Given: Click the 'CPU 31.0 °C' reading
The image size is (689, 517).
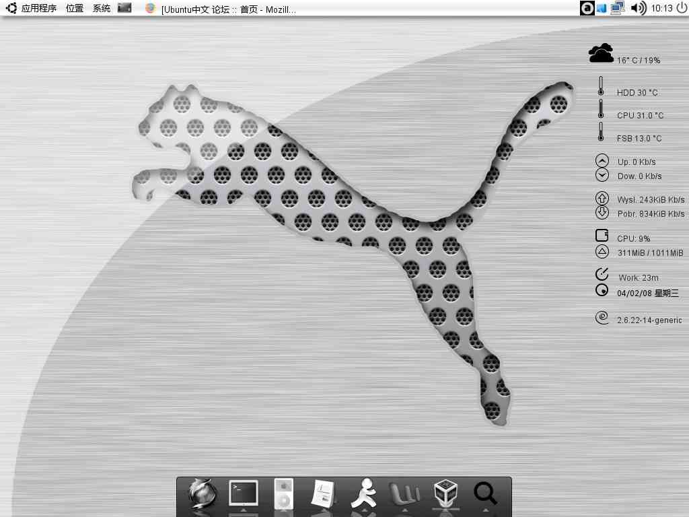Looking at the screenshot, I should coord(641,115).
